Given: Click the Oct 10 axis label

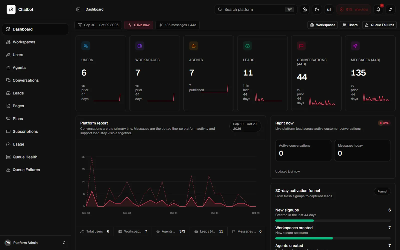Looking at the screenshot, I should pos(174,213).
